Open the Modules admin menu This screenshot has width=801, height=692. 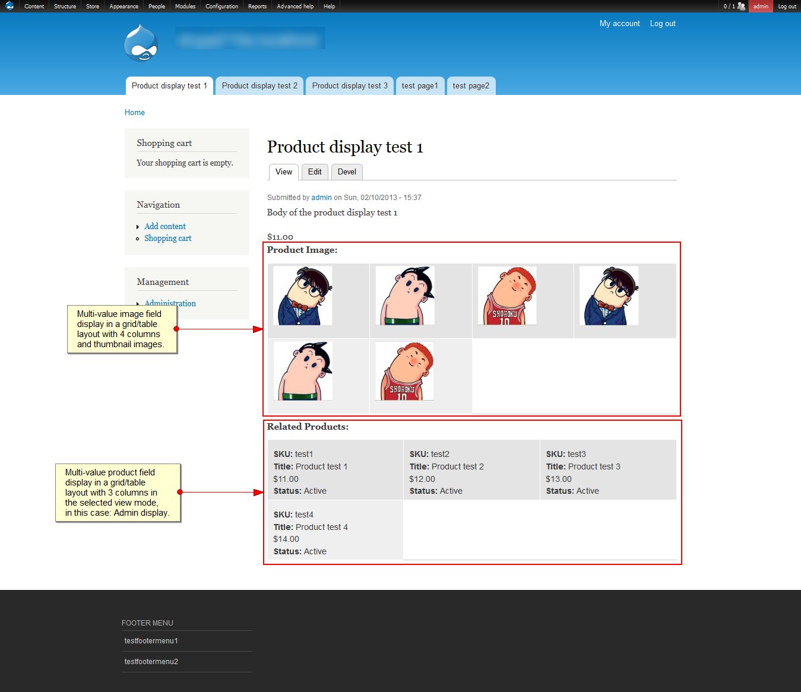(185, 6)
